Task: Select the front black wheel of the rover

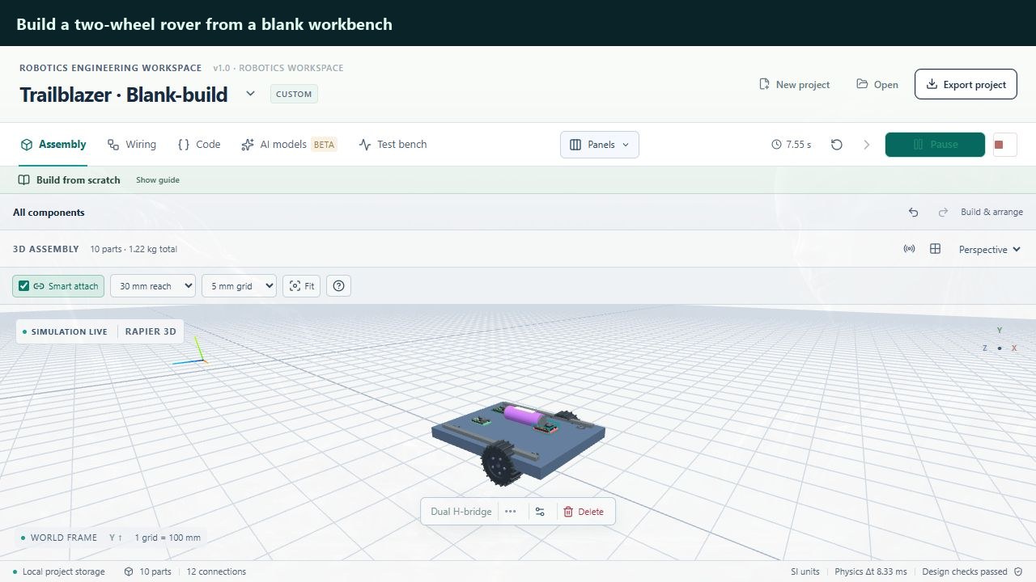Action: pyautogui.click(x=499, y=464)
